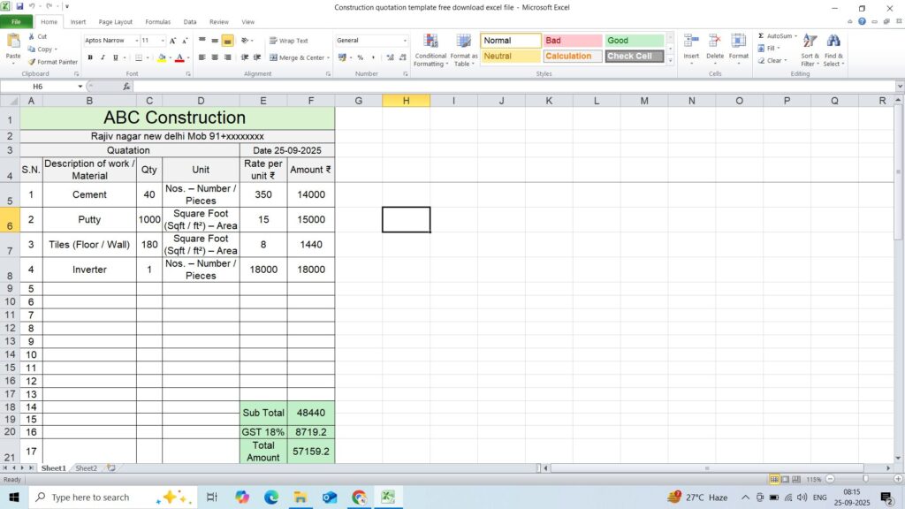Click the Delete cells icon
Screen dimensions: 905x509
click(714, 48)
